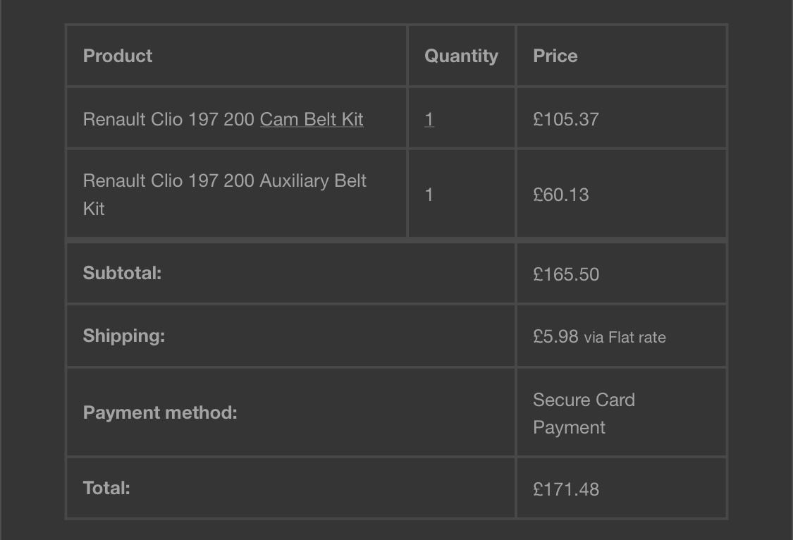This screenshot has height=540, width=793.
Task: Click the Total label
Action: pyautogui.click(x=106, y=488)
